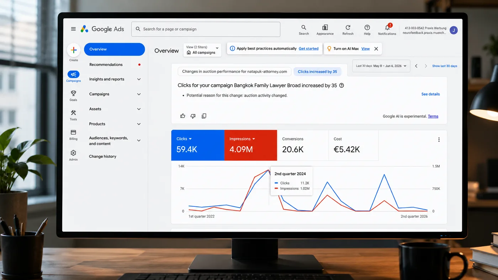Image resolution: width=498 pixels, height=280 pixels.
Task: Click the Show last 30 days link
Action: pyautogui.click(x=445, y=66)
